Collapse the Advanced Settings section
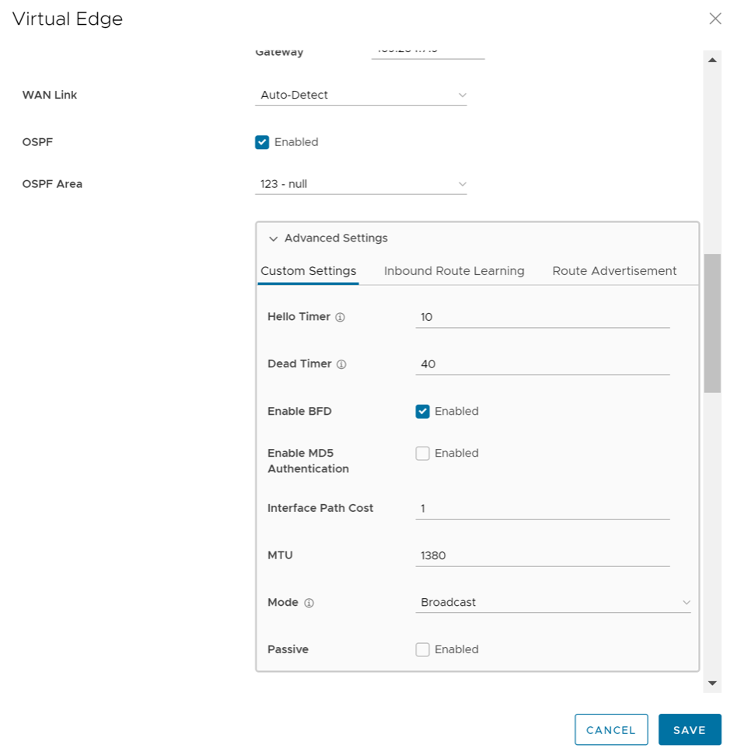This screenshot has width=730, height=755. 274,238
